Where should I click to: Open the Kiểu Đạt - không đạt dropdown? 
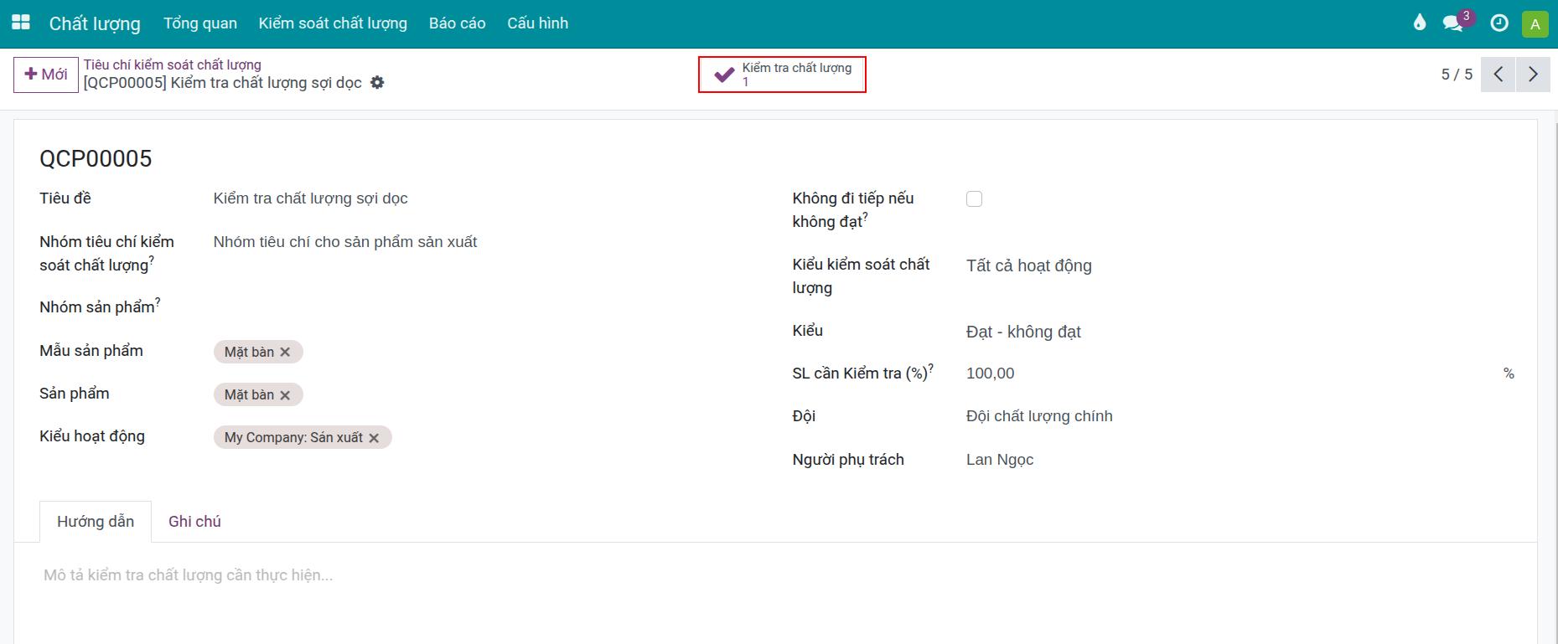1240,332
